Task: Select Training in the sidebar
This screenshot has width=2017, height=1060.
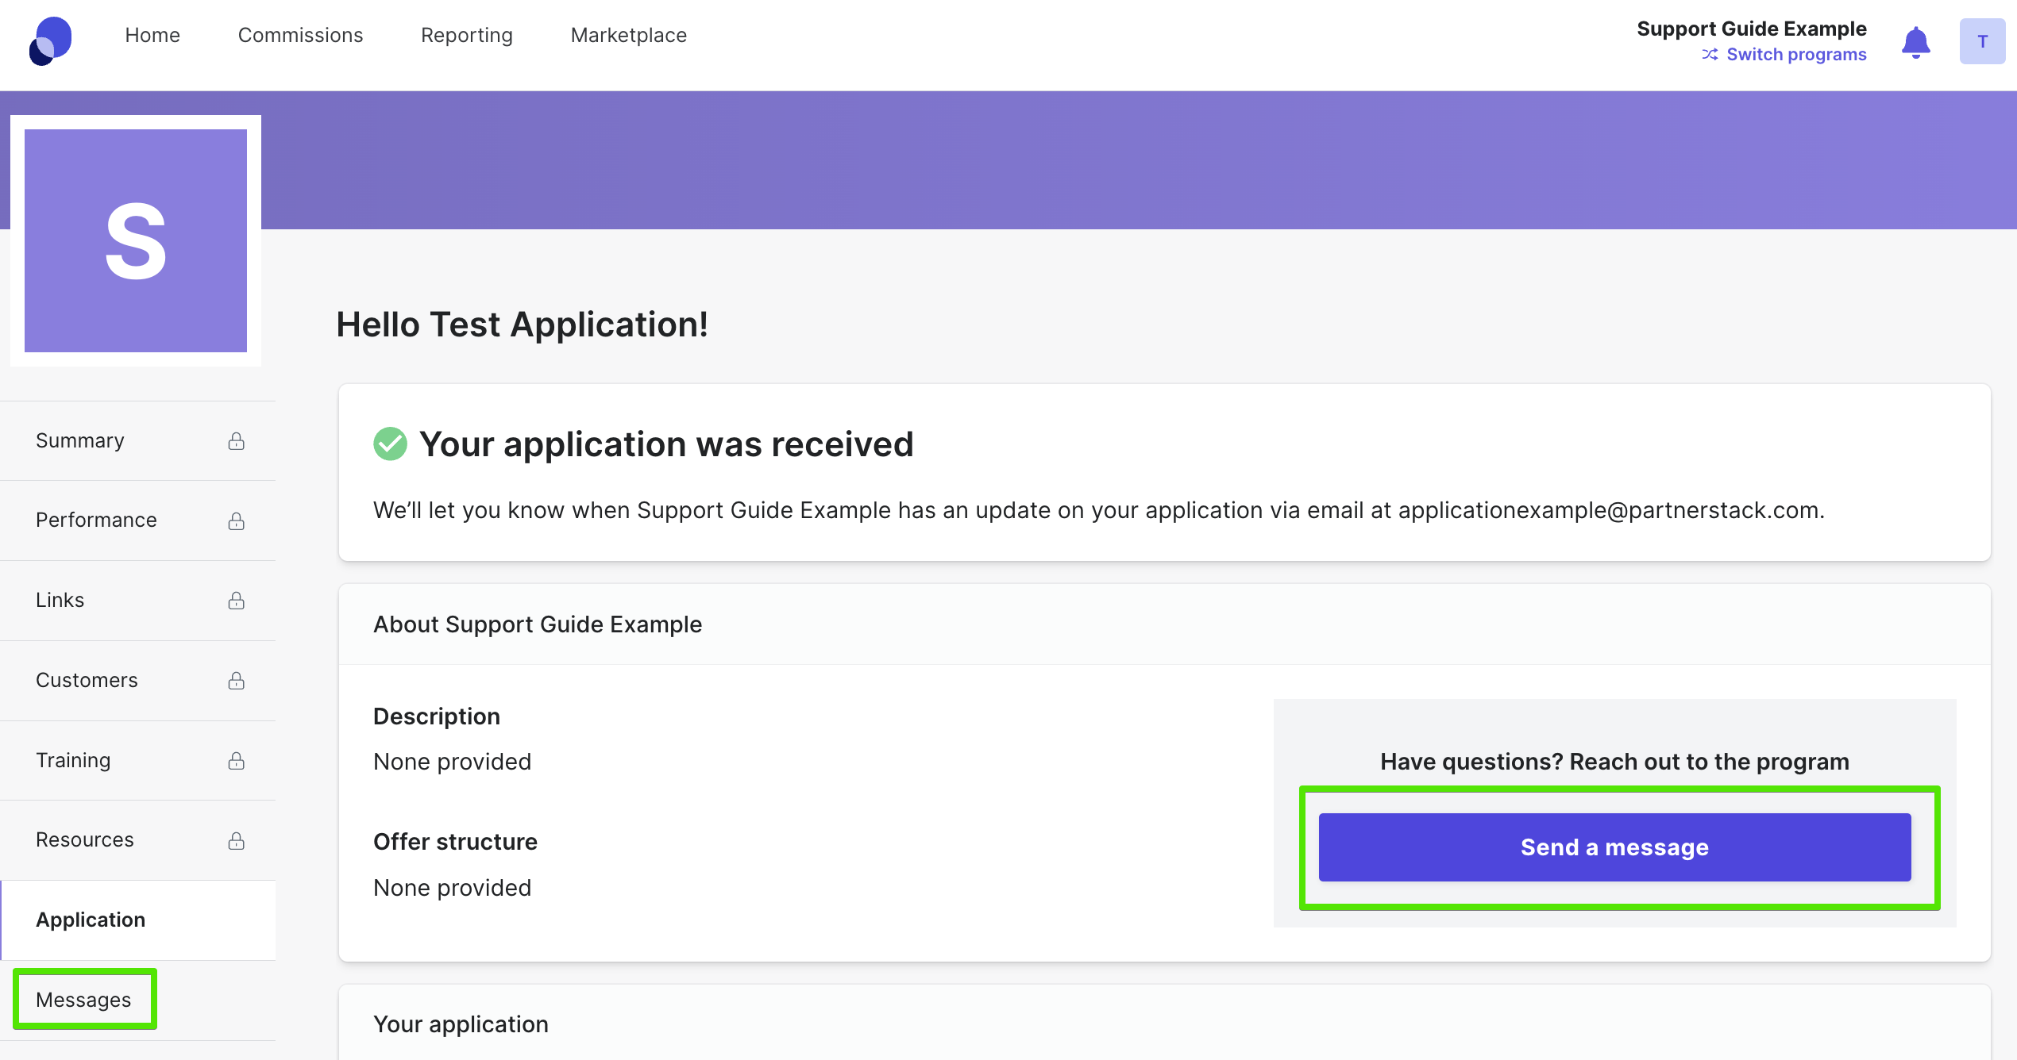Action: tap(138, 760)
